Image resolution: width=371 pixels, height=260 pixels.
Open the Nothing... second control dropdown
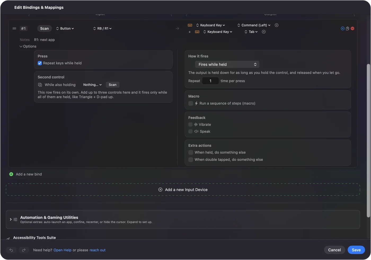coord(92,85)
